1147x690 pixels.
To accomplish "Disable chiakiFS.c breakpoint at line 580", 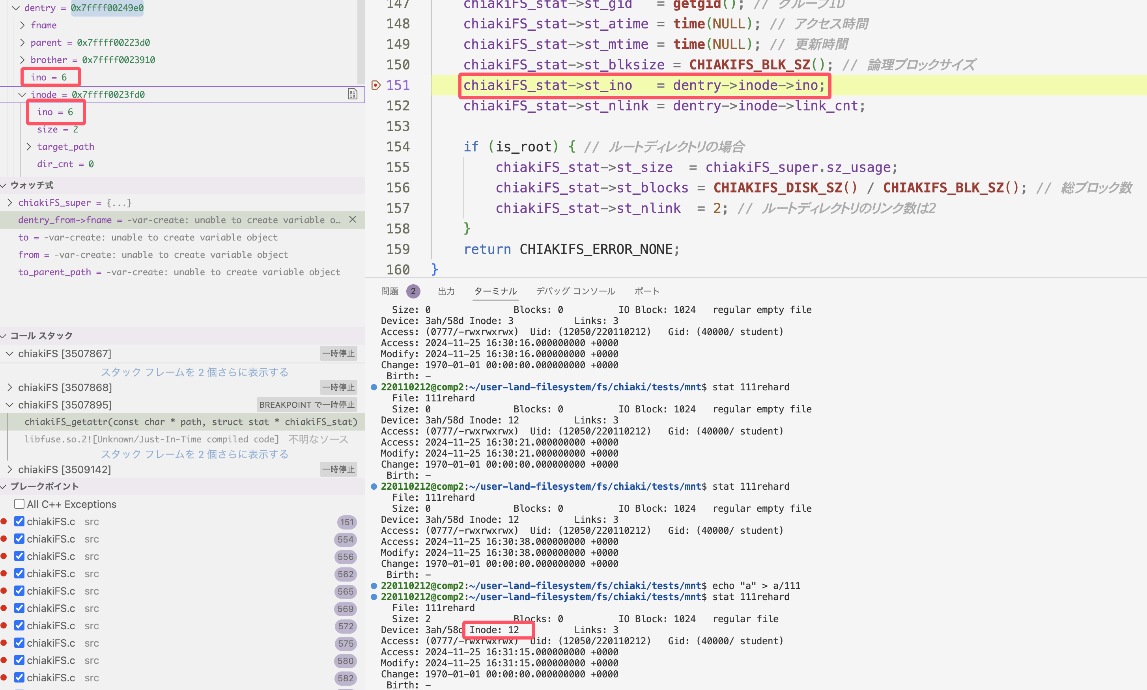I will (19, 660).
